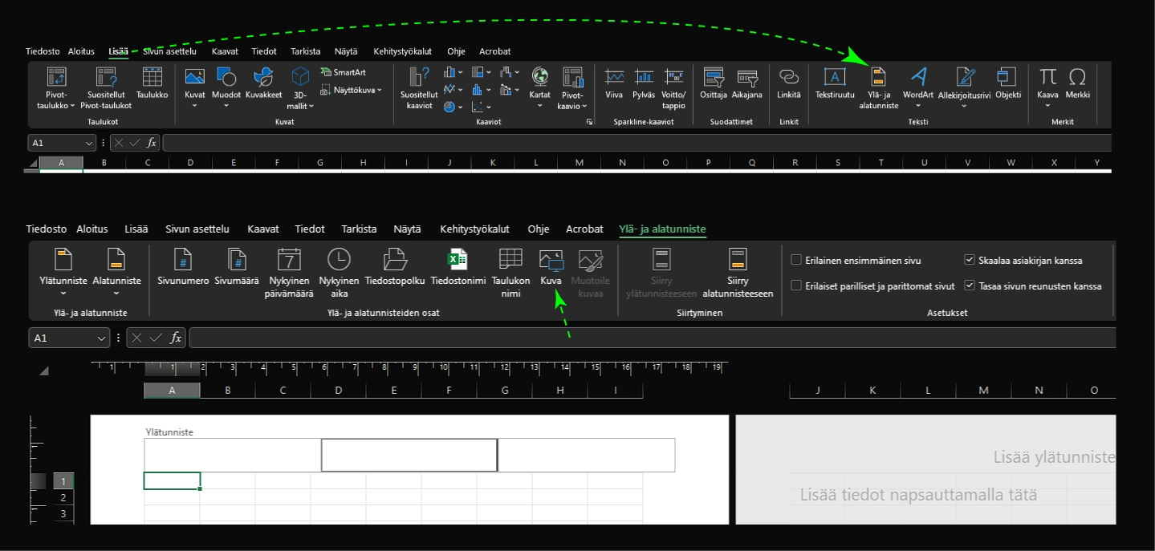The image size is (1155, 551).
Task: Open the Ylä- ja alatunniste ribbon tab
Action: click(662, 229)
